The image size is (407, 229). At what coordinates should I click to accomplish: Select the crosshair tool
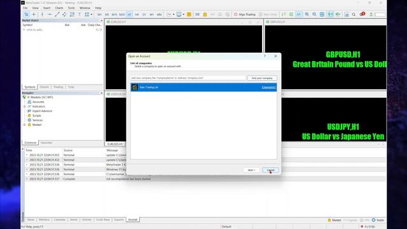coord(34,15)
